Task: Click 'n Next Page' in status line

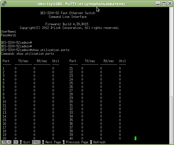Action: point(51,142)
